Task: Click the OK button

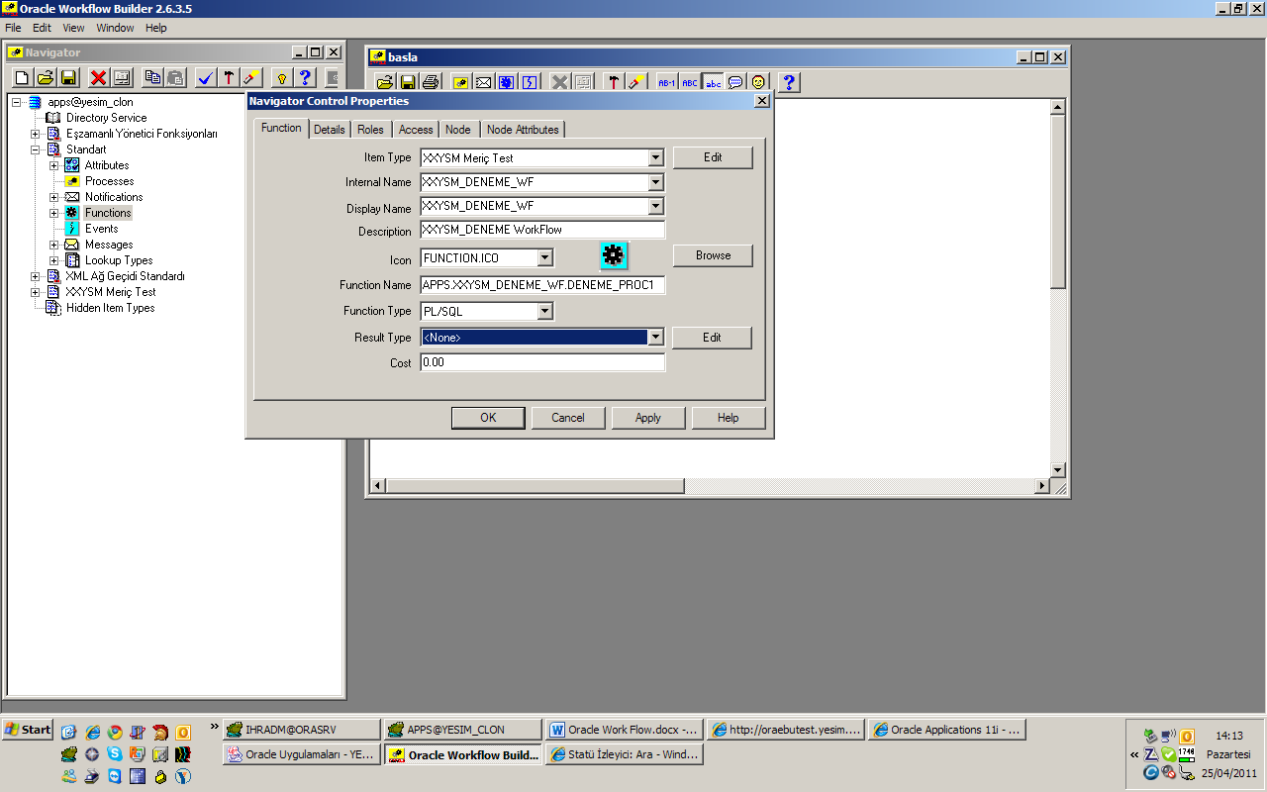Action: pos(488,418)
